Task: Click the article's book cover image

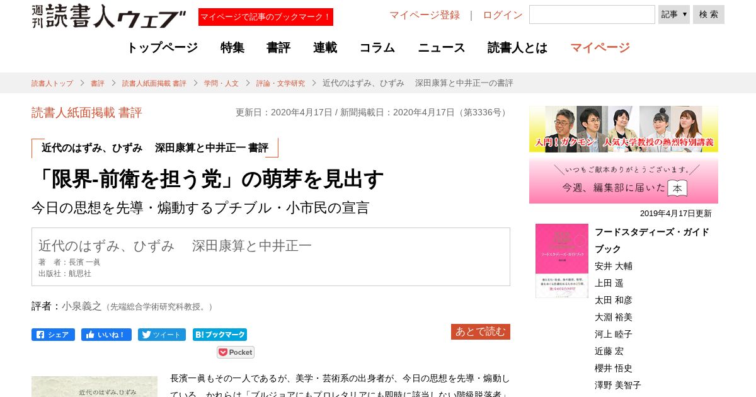Action: pos(94,387)
